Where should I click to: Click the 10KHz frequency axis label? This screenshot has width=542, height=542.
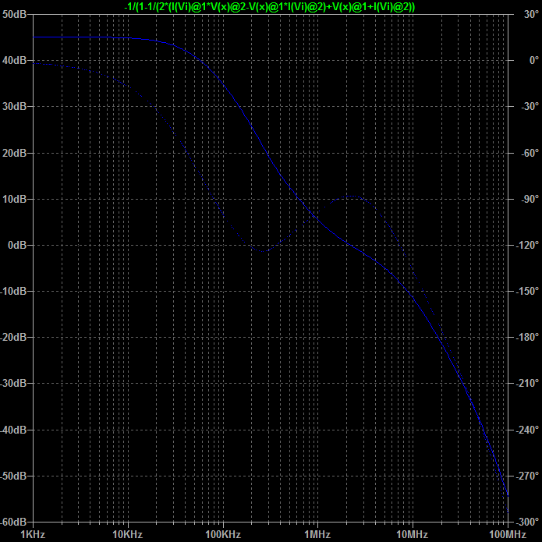128,534
